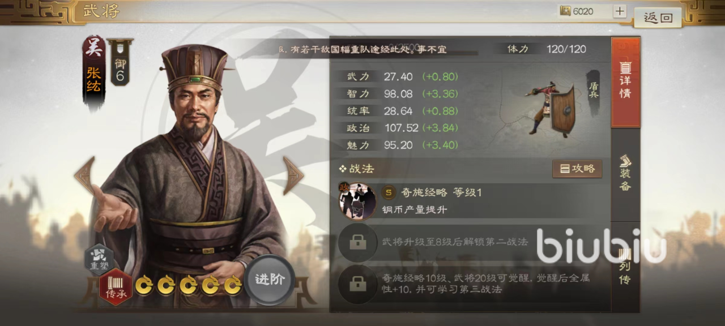Open the 列传 biography tab
725x326 pixels.
[625, 267]
